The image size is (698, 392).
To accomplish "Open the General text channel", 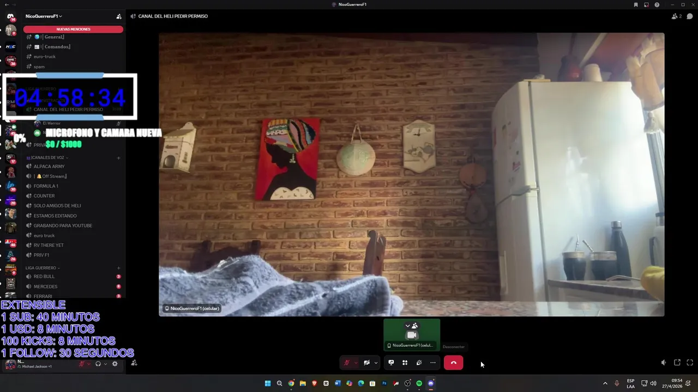I will (x=73, y=37).
